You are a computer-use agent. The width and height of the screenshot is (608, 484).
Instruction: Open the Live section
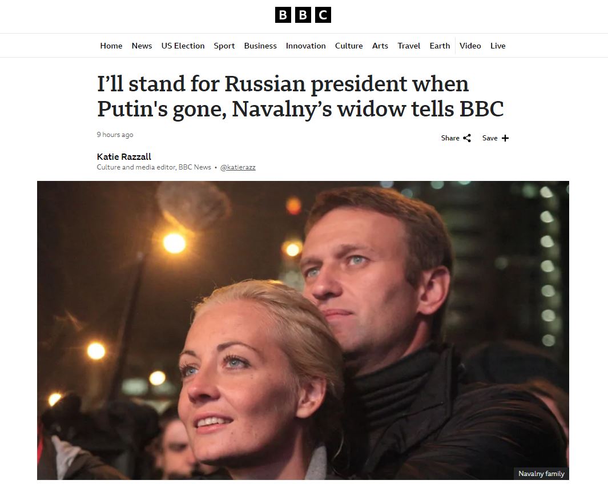[498, 46]
